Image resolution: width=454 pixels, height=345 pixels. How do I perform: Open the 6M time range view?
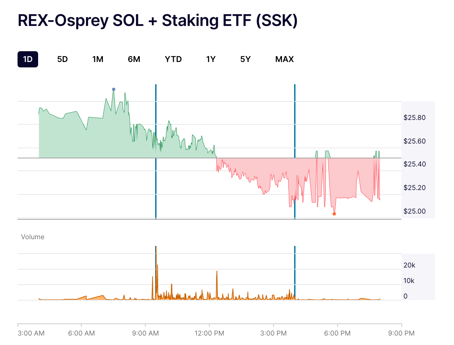(134, 59)
